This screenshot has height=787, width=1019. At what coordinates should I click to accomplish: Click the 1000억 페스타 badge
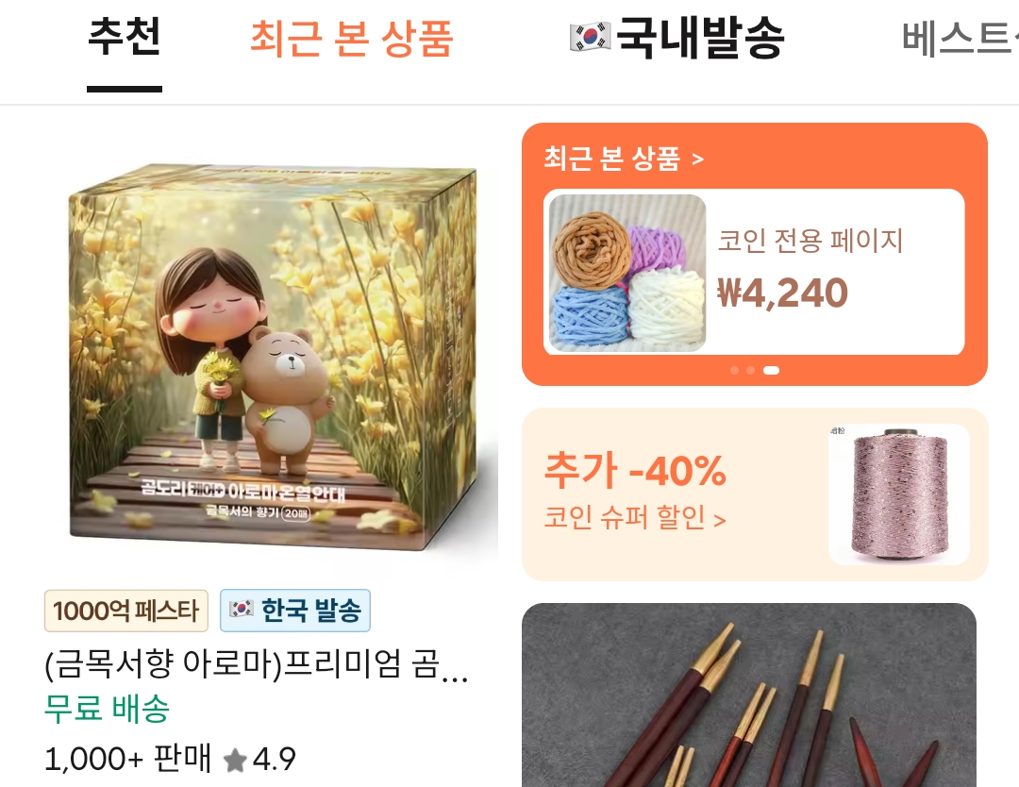click(126, 611)
